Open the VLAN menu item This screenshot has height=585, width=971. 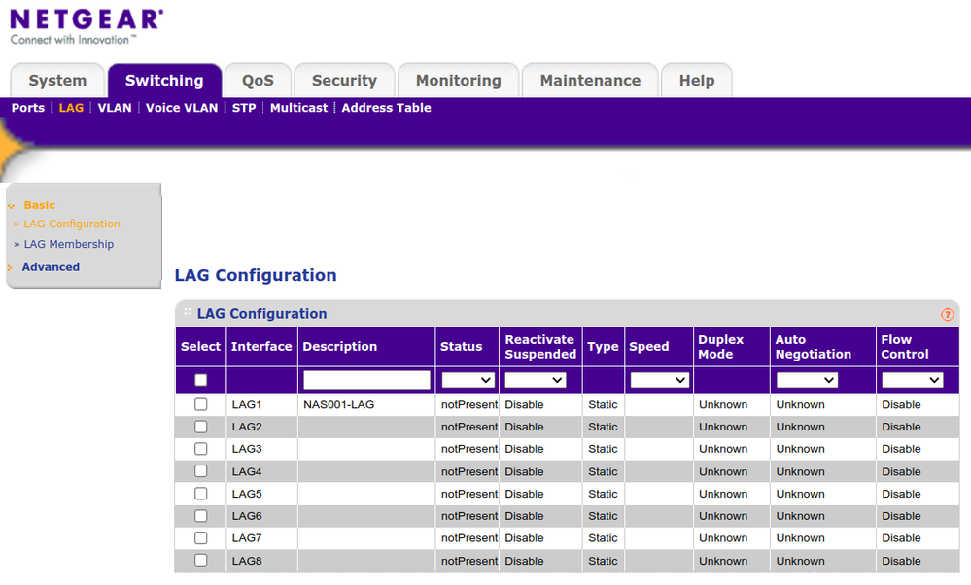[x=115, y=108]
